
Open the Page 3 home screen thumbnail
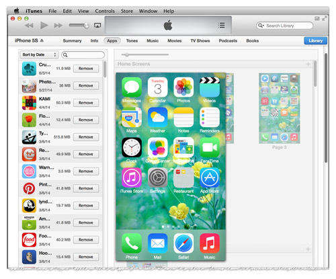point(280,108)
